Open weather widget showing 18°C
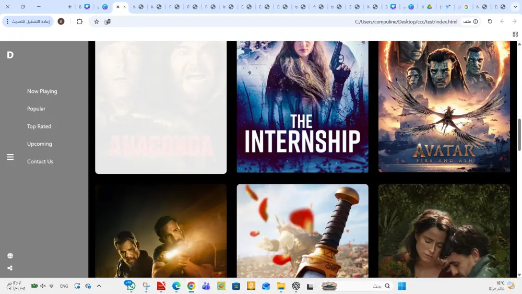This screenshot has height=294, width=522. [x=501, y=286]
